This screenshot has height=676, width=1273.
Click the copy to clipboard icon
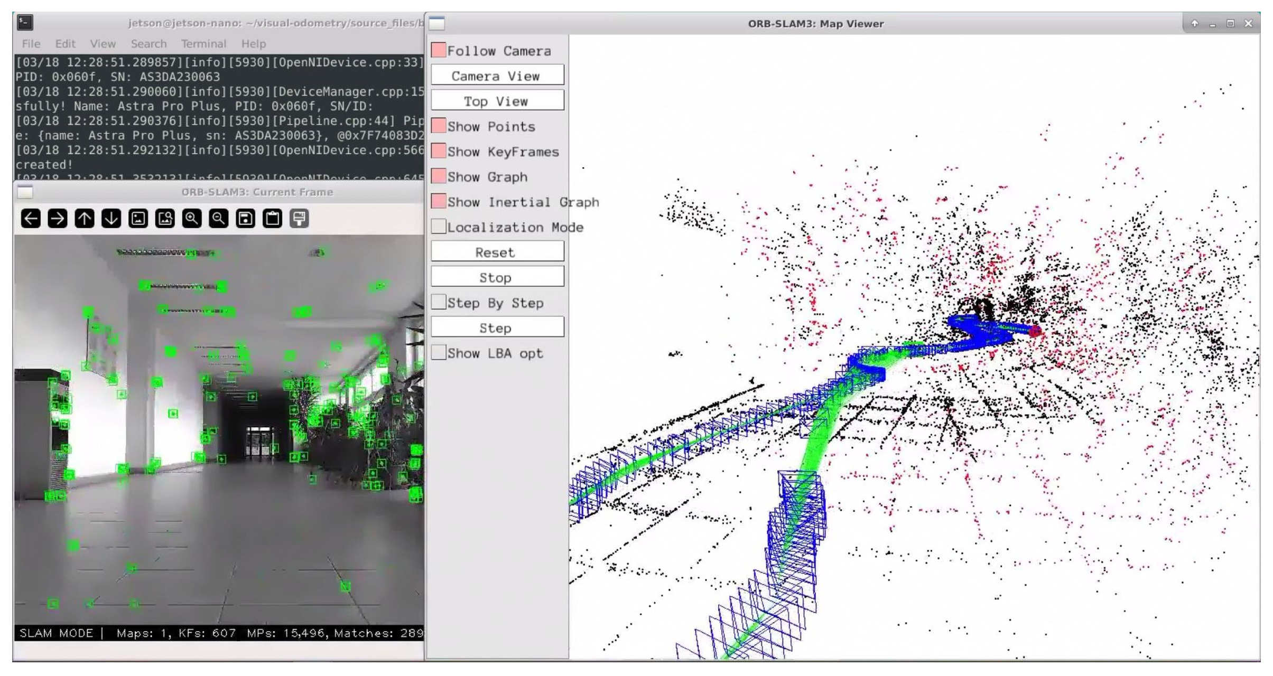click(273, 219)
